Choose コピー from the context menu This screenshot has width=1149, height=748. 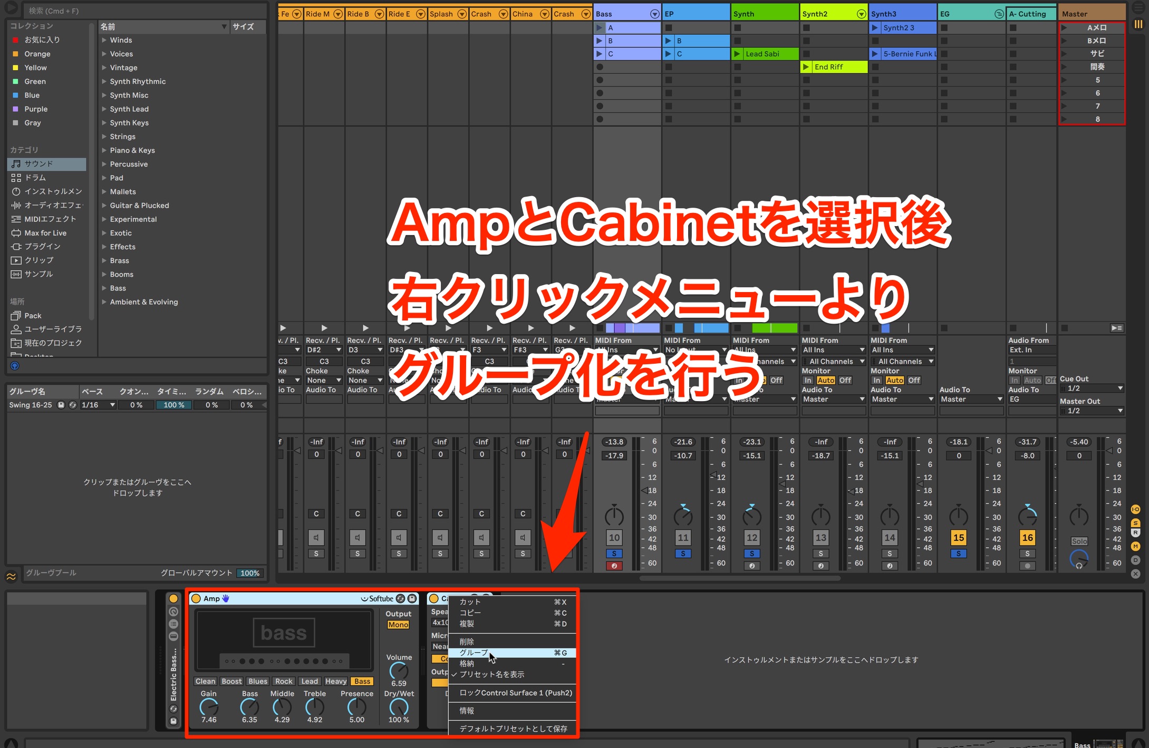512,613
